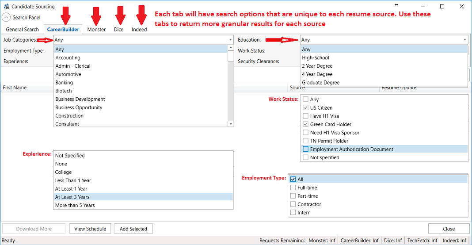Uncheck the US Citizen checkbox
The width and height of the screenshot is (472, 245).
point(305,107)
